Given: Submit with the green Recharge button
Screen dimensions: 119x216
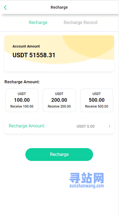Looking at the screenshot, I should click(59, 155).
